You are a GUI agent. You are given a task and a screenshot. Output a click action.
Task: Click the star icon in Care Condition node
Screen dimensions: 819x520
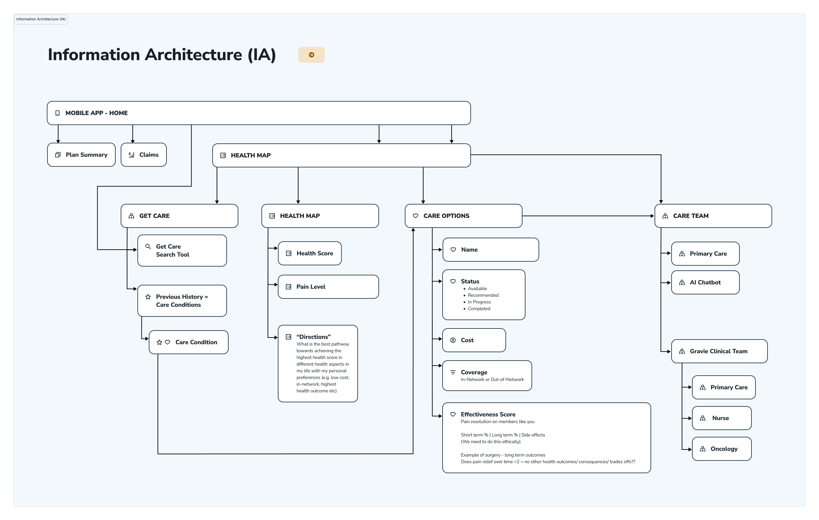click(x=159, y=342)
